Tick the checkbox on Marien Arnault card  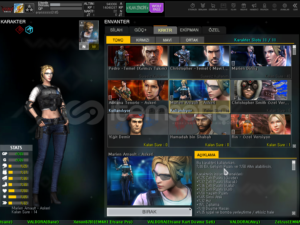point(172,98)
